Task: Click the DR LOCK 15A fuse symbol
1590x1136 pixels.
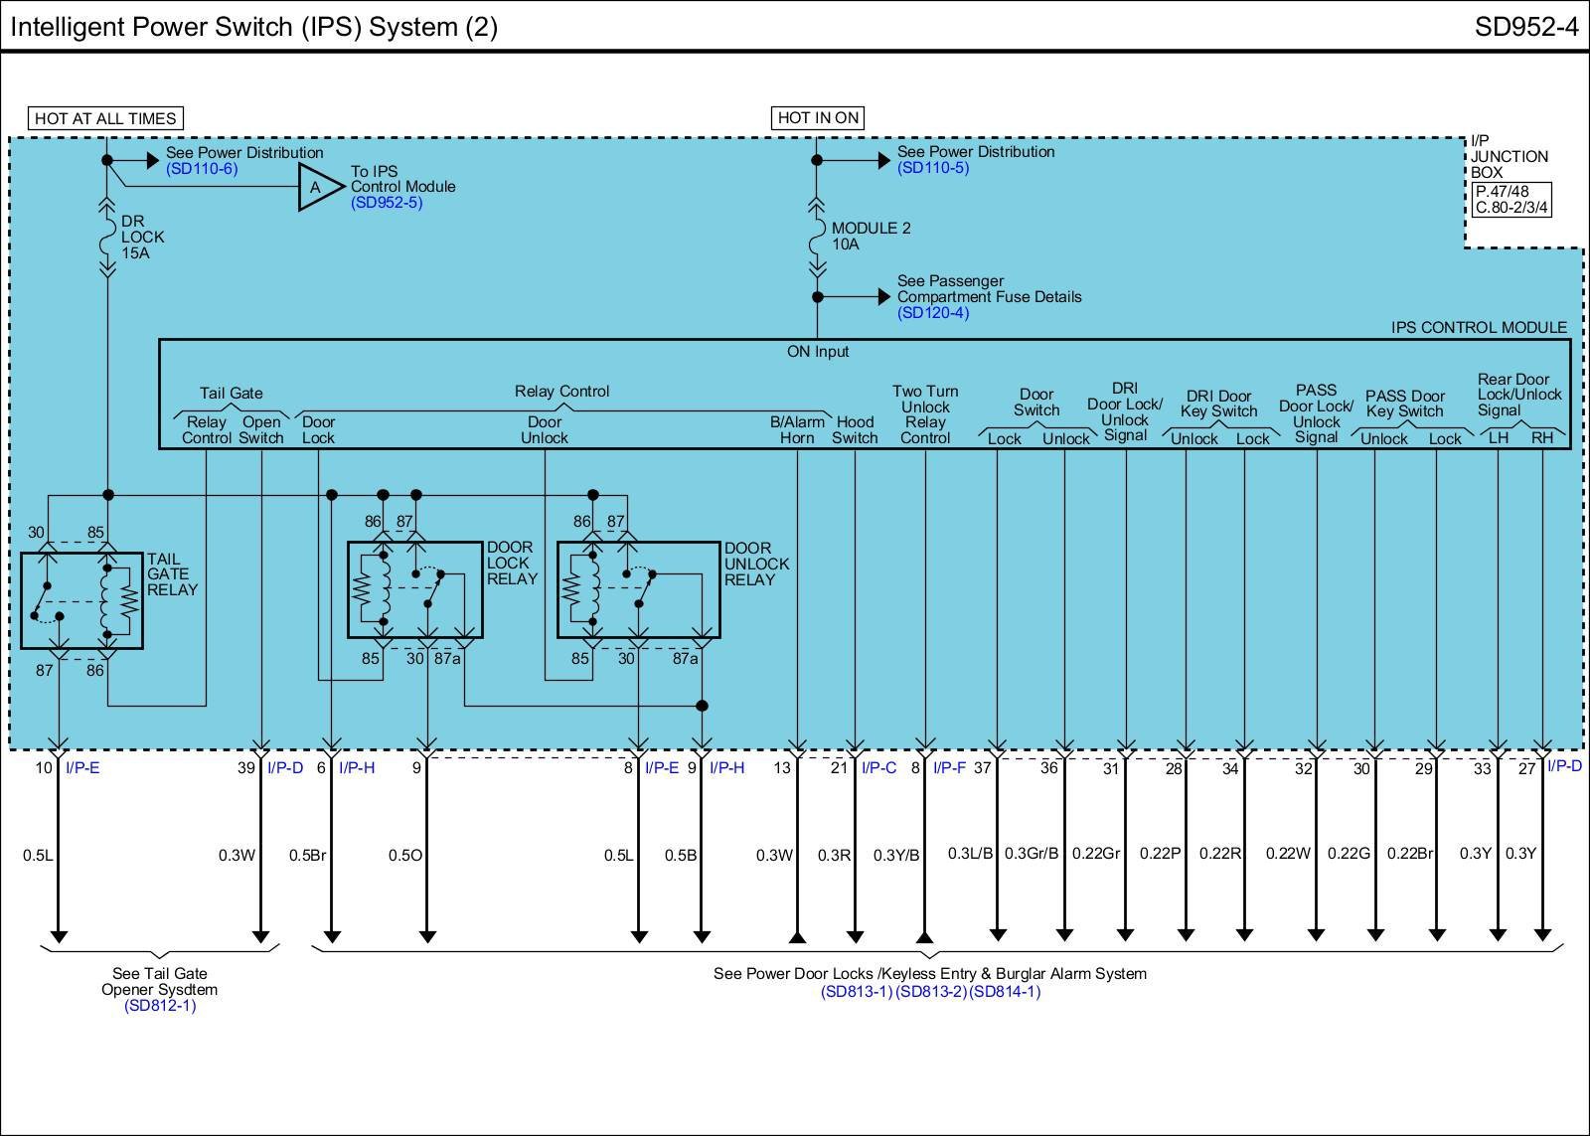Action: 105,237
